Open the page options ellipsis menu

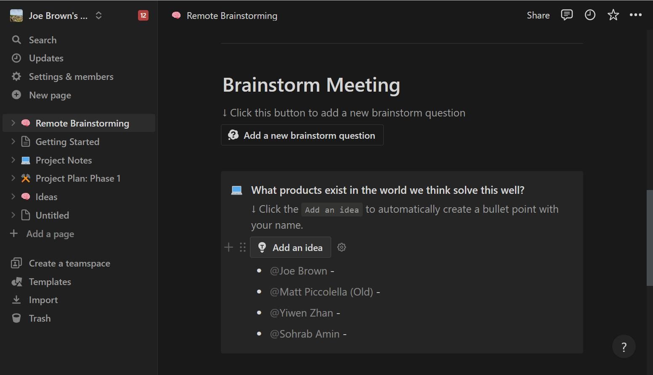click(x=636, y=15)
